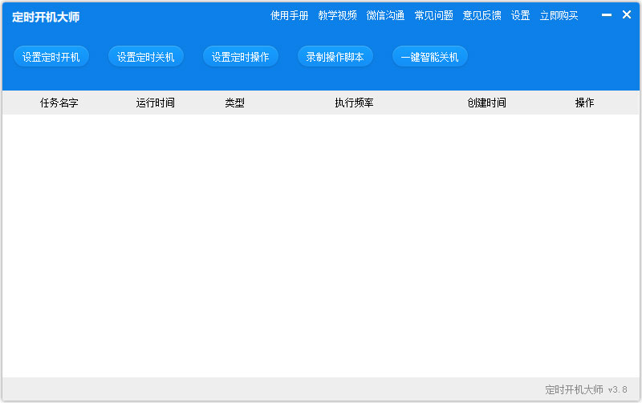
Task: Click 立即购买 to purchase
Action: [559, 16]
